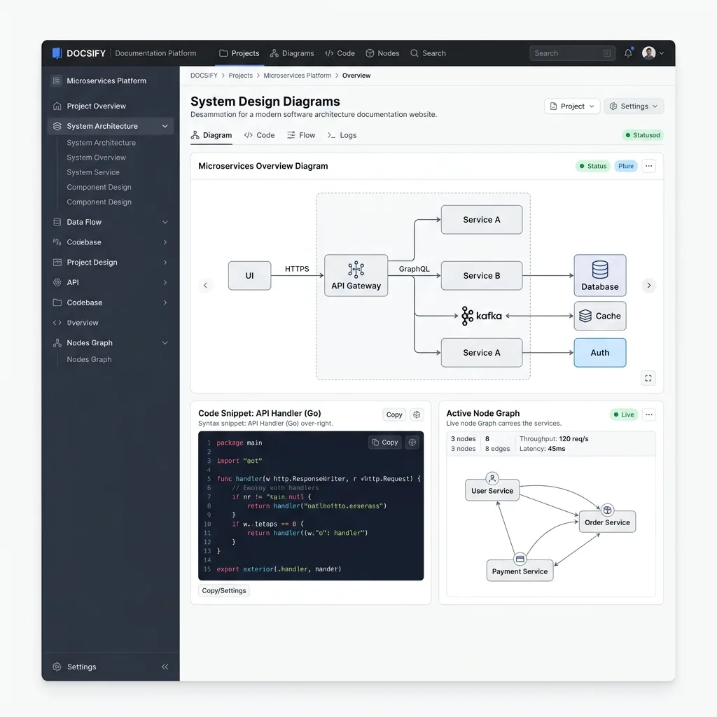Open the Project dropdown
Viewport: 717px width, 717px height.
click(572, 106)
